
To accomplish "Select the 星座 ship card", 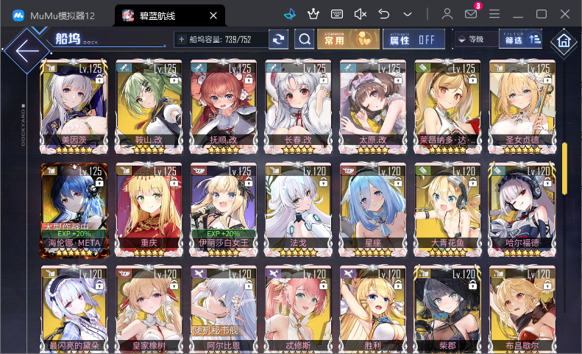I will coord(373,210).
